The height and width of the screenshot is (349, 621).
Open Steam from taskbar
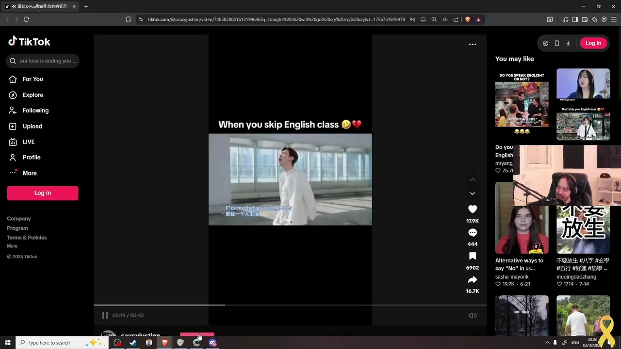133,343
